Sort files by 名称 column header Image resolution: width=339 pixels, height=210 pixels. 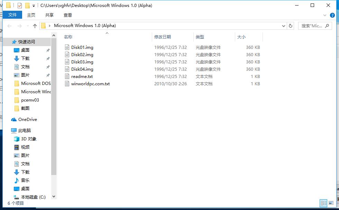(x=68, y=37)
